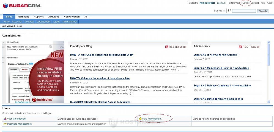
Task: Click 'Manage role membership and properties' text
Action: tap(214, 119)
